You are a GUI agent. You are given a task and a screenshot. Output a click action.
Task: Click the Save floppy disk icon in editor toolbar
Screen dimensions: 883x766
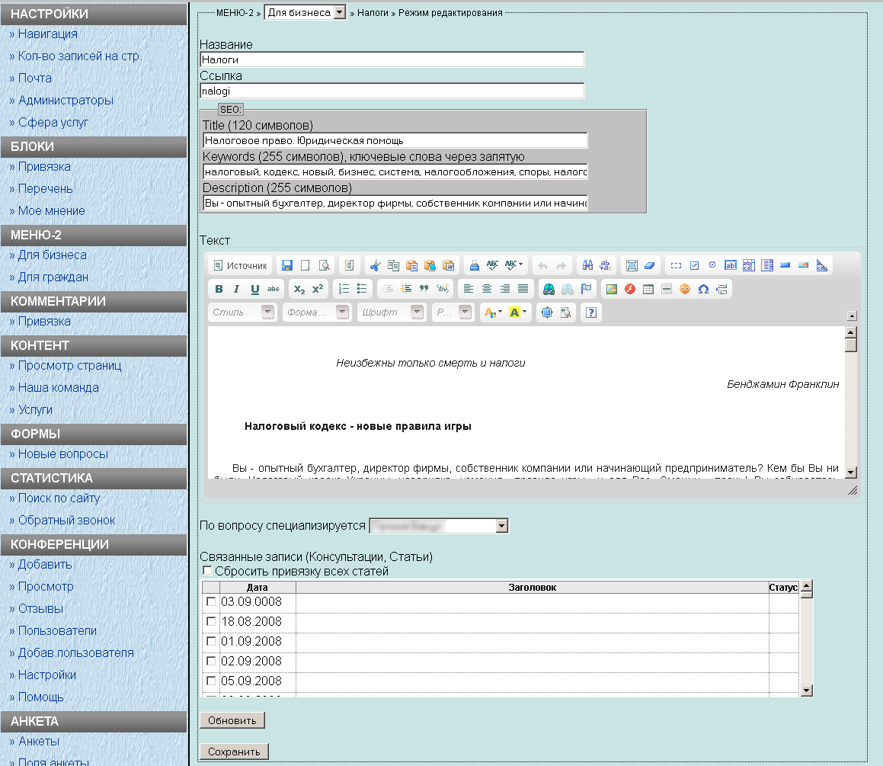(x=287, y=265)
